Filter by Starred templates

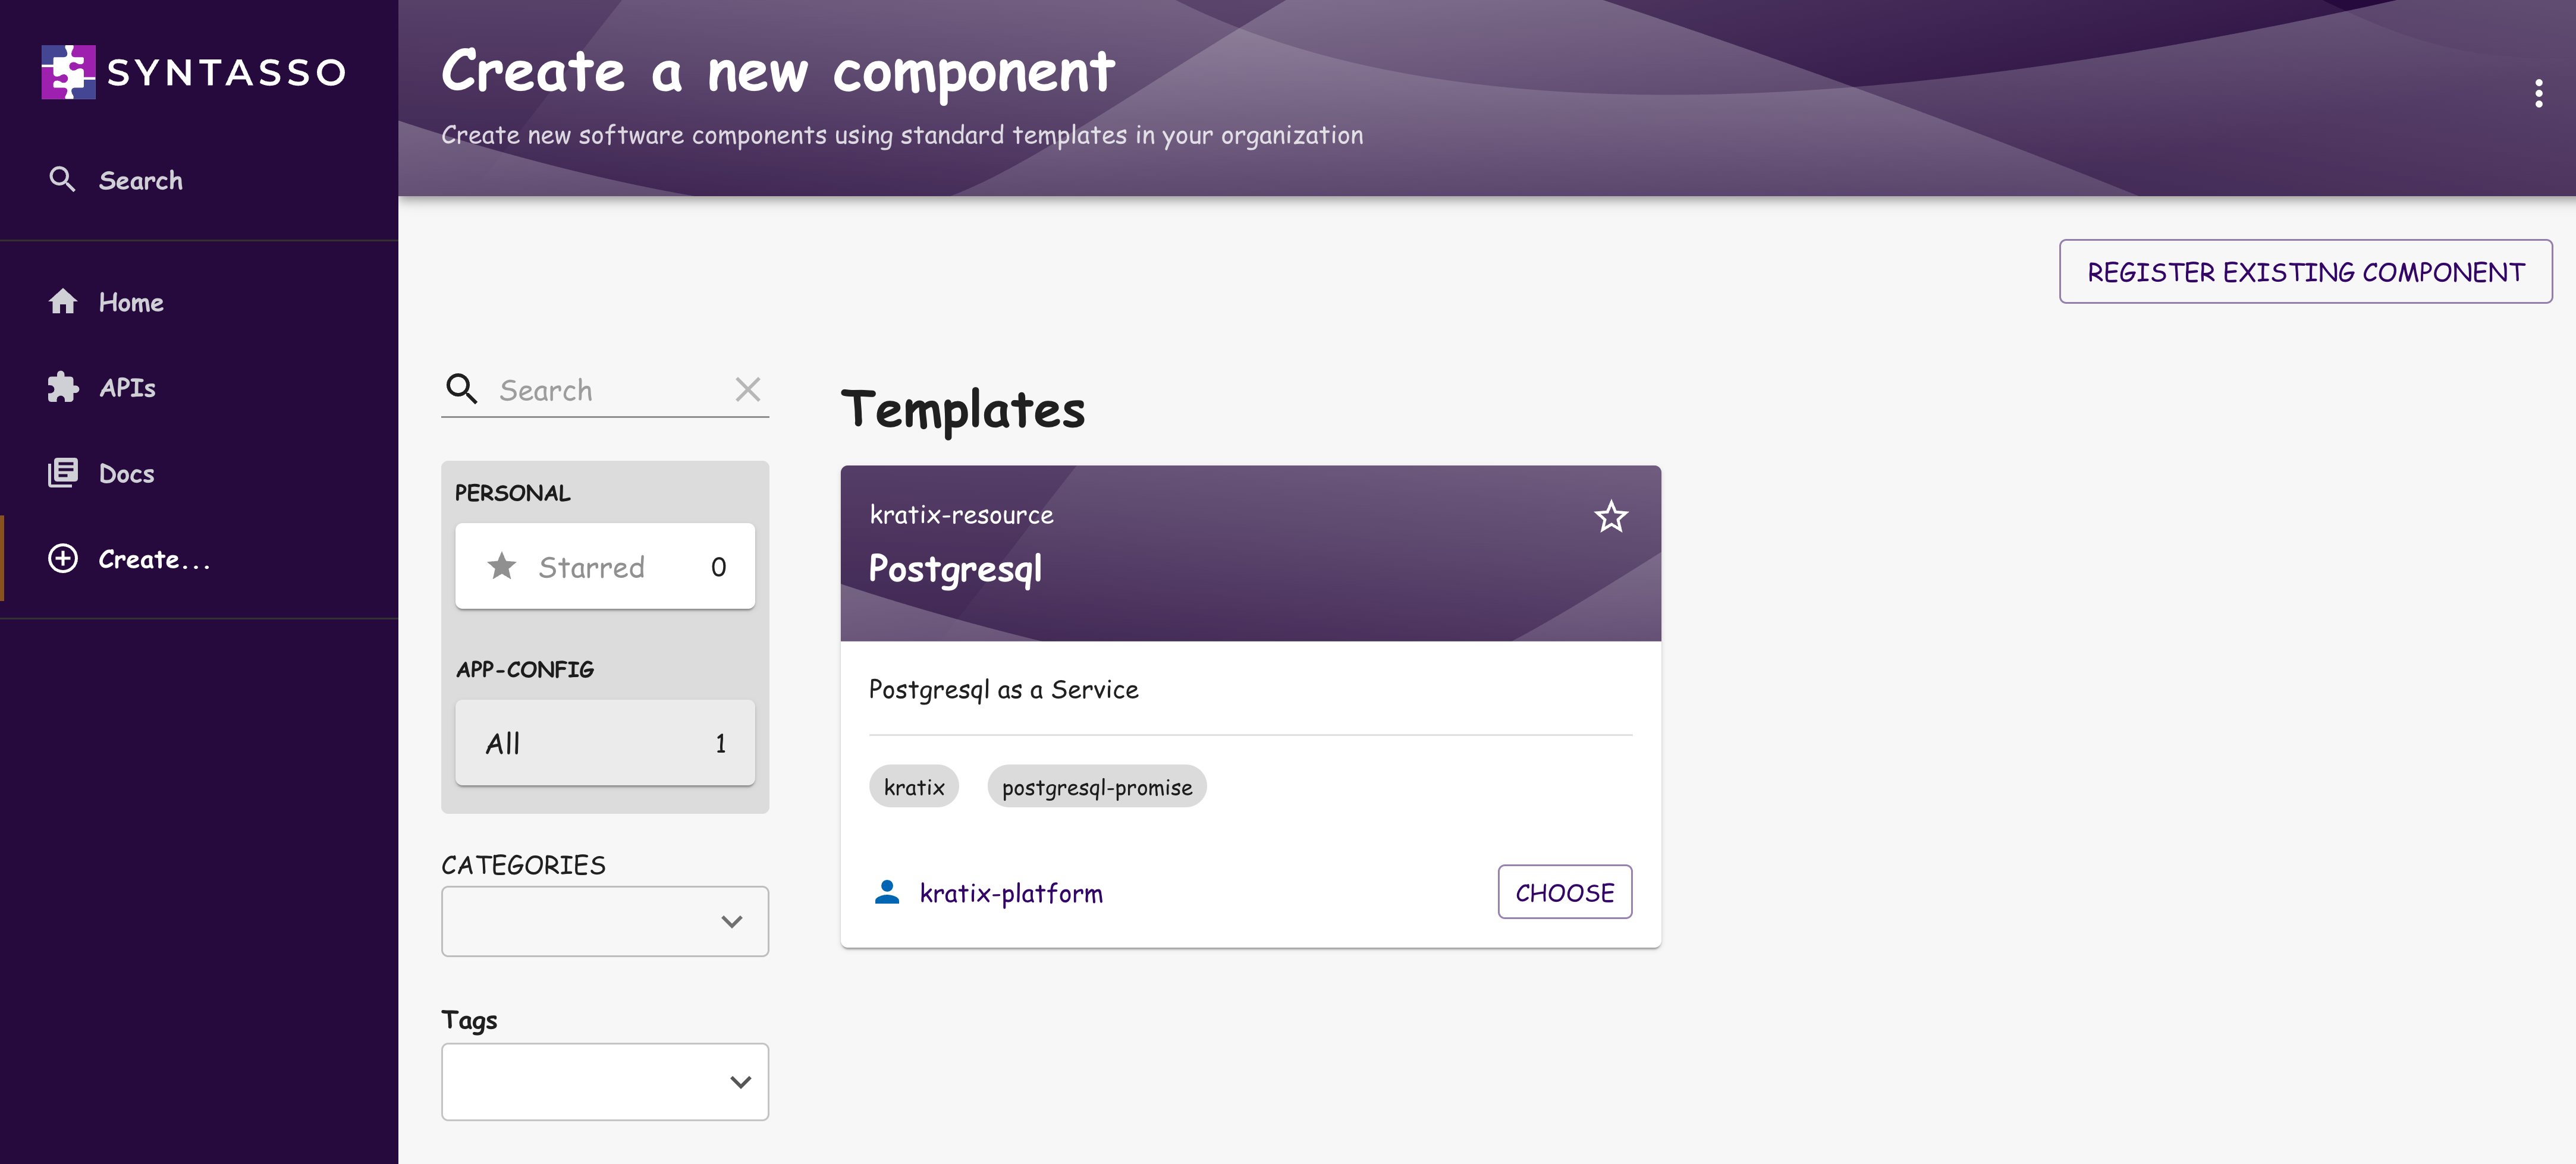[x=605, y=567]
